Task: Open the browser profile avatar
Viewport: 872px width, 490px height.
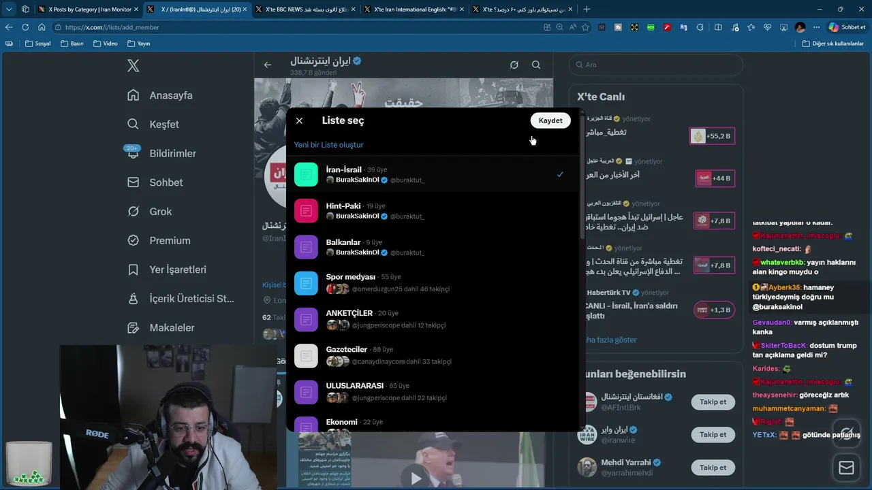Action: [800, 27]
